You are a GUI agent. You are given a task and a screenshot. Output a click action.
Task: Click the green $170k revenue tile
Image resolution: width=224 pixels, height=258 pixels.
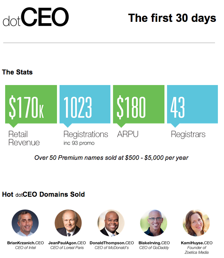[31, 104]
